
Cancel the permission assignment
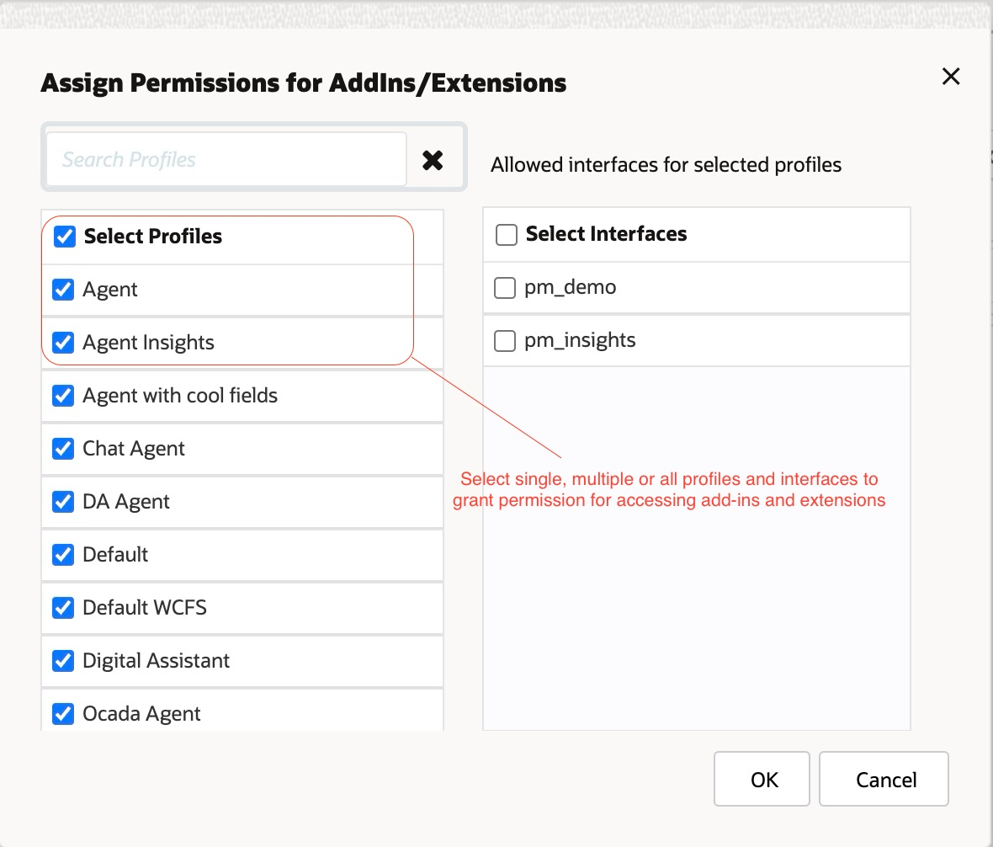click(884, 779)
